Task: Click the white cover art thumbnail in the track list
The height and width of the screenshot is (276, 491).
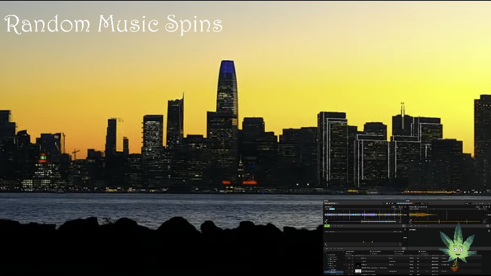Action: tap(358, 271)
